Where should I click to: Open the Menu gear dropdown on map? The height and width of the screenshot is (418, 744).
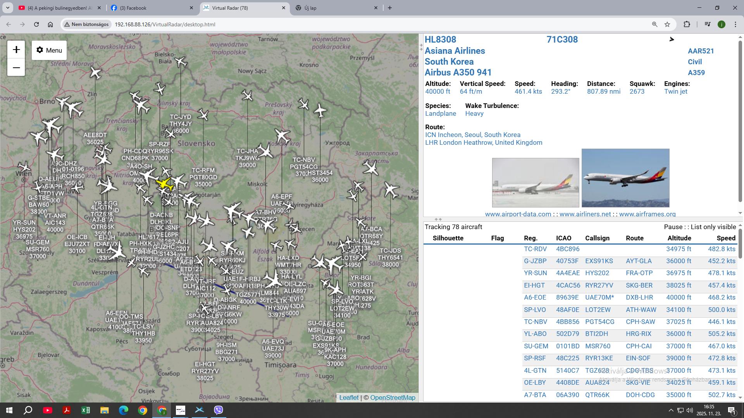tap(49, 50)
